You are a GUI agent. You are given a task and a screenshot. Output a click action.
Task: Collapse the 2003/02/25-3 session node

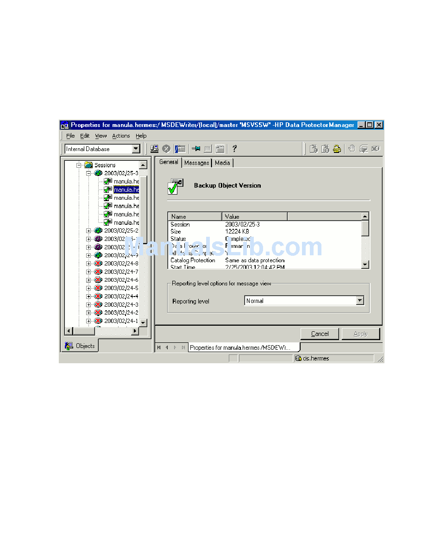click(88, 173)
